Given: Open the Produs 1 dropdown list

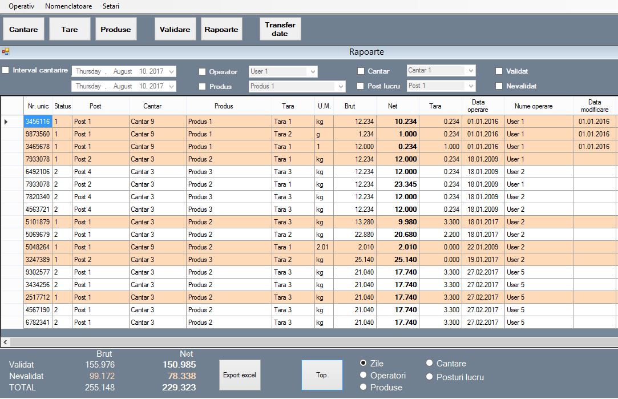Looking at the screenshot, I should 341,87.
